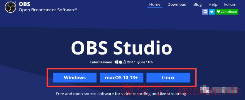Click the green Contribute heart button
The height and width of the screenshot is (100, 245).
227,12
